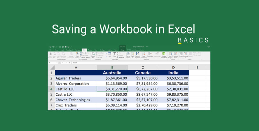
Task: Expand the Group dropdown arrow
Action: pyautogui.click(x=181, y=58)
